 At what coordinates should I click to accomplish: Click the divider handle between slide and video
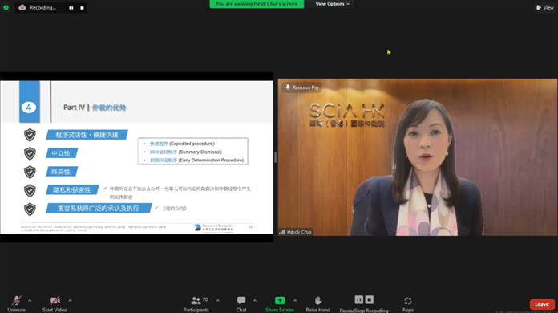(x=276, y=157)
